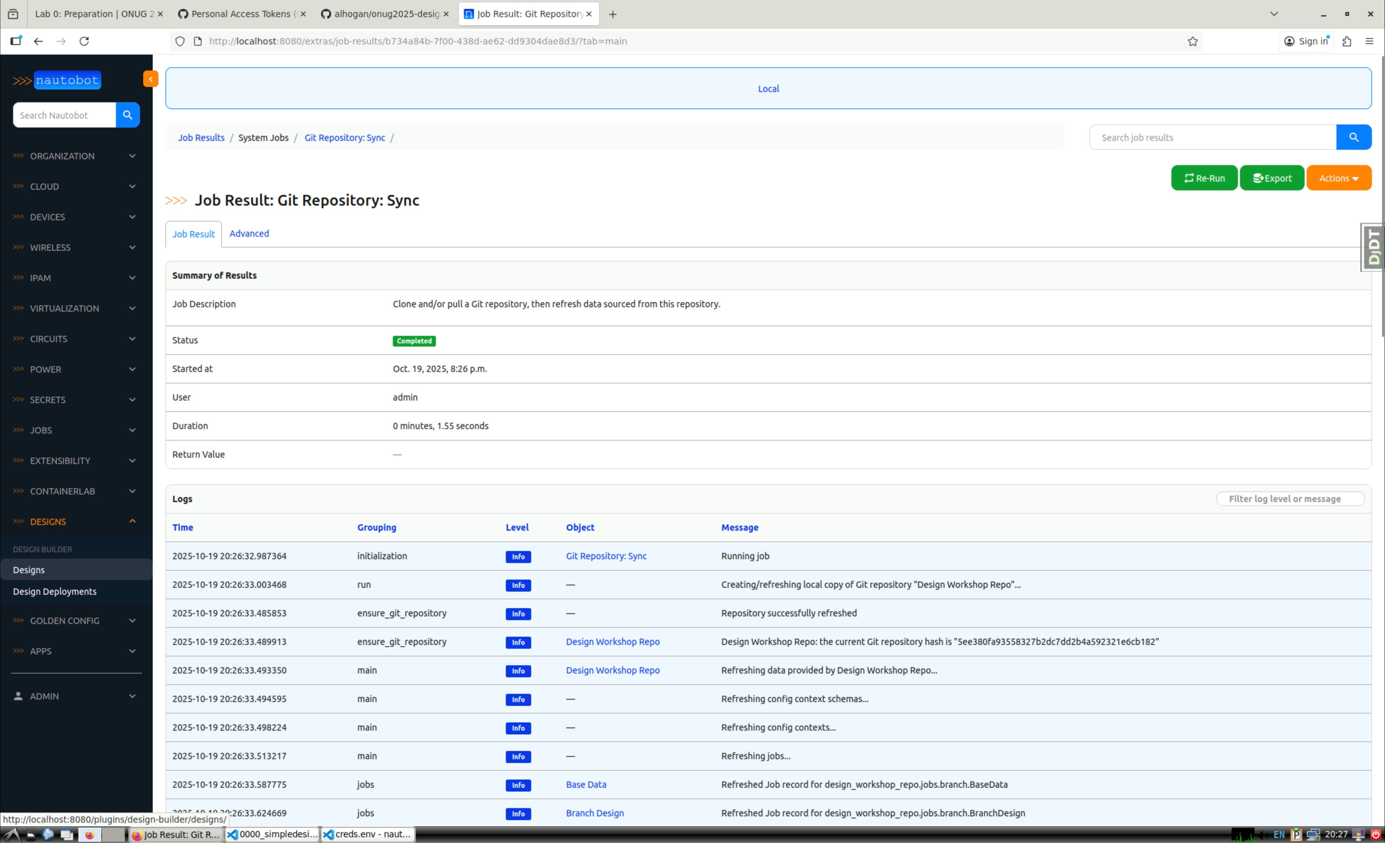Click the job results search magnifier button
Image resolution: width=1385 pixels, height=843 pixels.
[1353, 137]
